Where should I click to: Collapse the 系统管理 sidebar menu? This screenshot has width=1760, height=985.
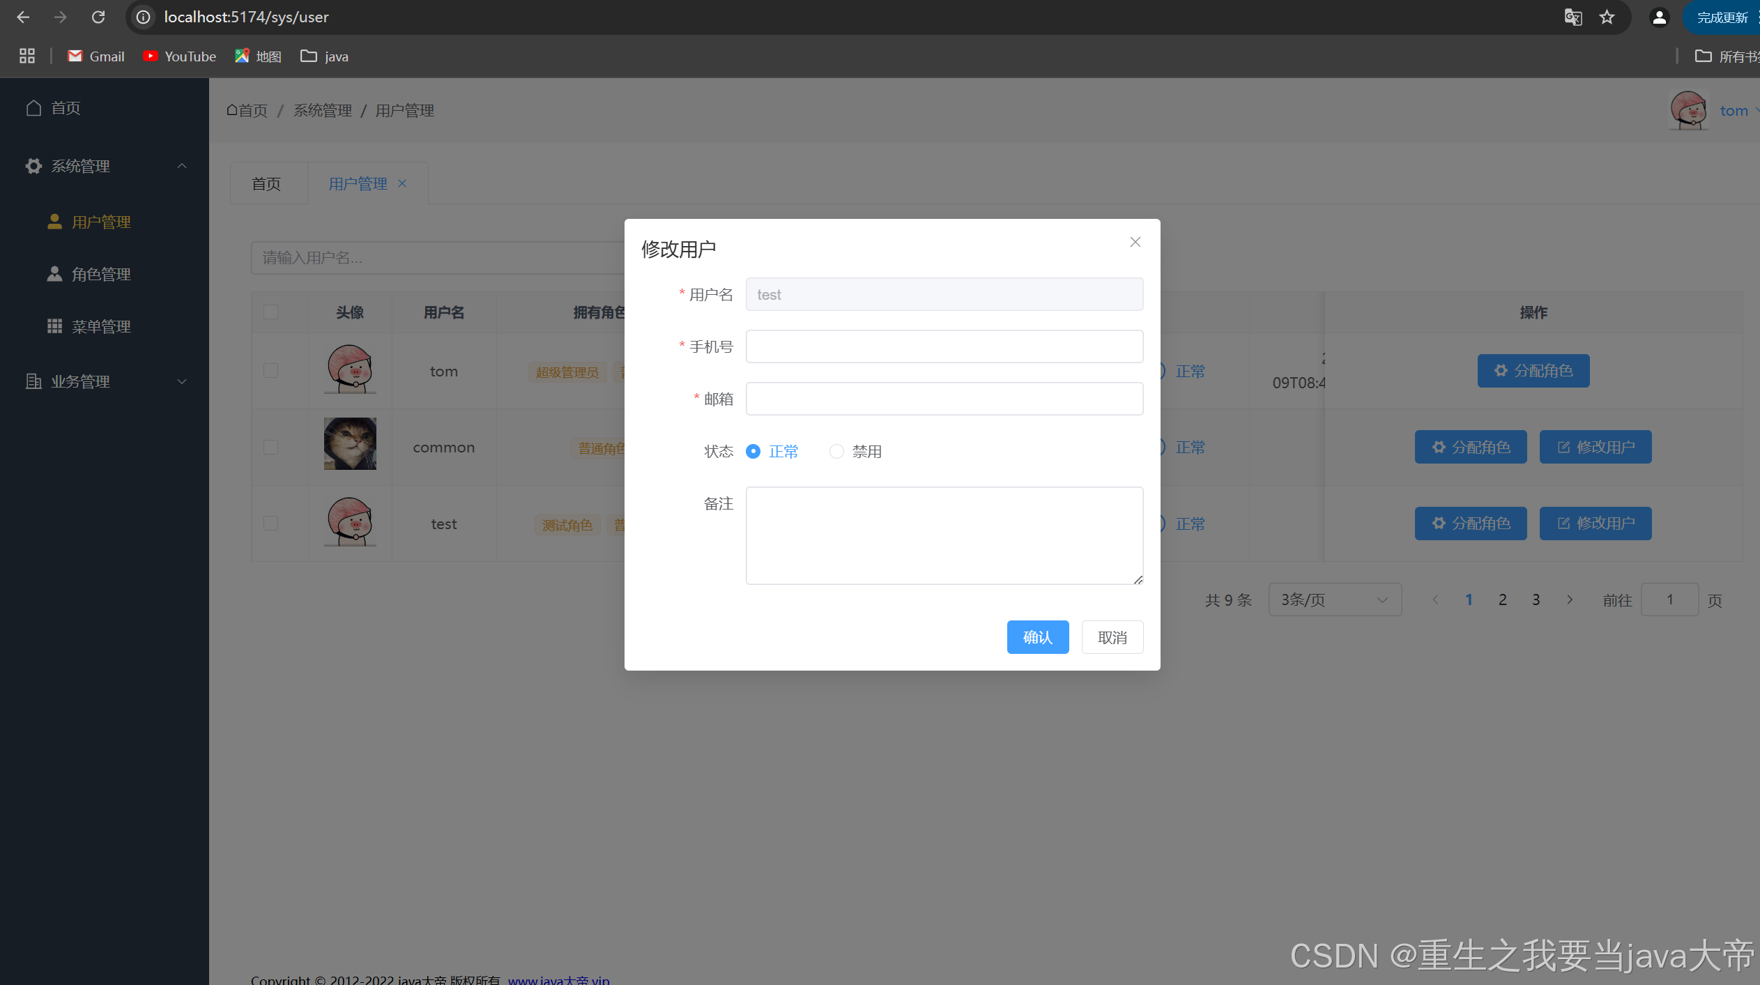tap(105, 166)
